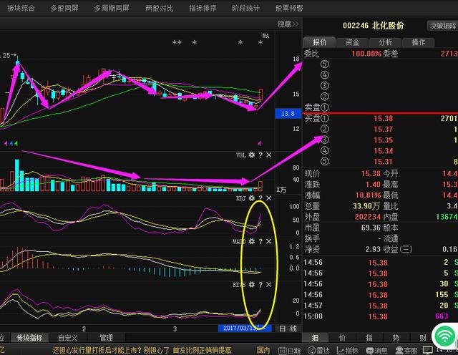Open the 自定义 indicator tab
Screen dimensions: 458x355
pyautogui.click(x=69, y=338)
